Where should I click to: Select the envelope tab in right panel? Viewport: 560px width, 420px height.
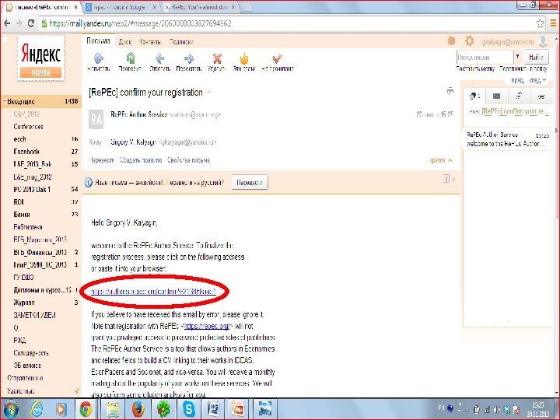(496, 96)
